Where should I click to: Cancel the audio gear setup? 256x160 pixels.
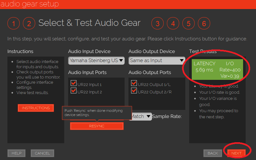[42, 153]
